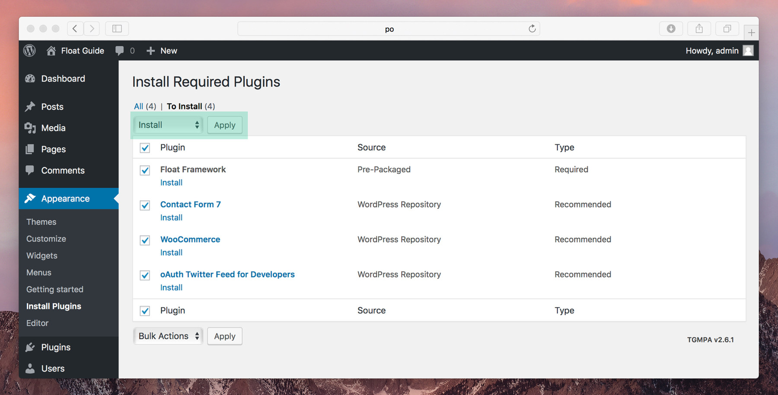Click the Comments sidebar bubble icon

coord(30,170)
